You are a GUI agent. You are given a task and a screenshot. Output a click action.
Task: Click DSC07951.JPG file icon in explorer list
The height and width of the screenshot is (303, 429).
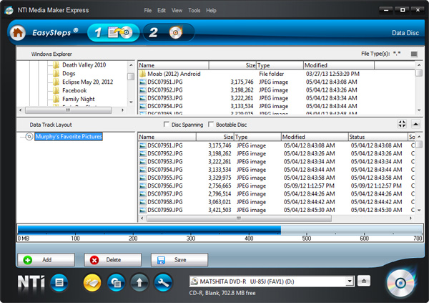142,82
